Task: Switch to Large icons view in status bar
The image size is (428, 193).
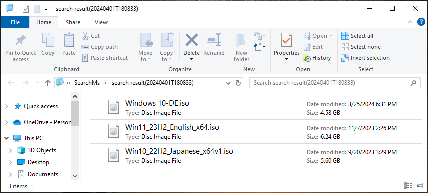Action: 419,186
